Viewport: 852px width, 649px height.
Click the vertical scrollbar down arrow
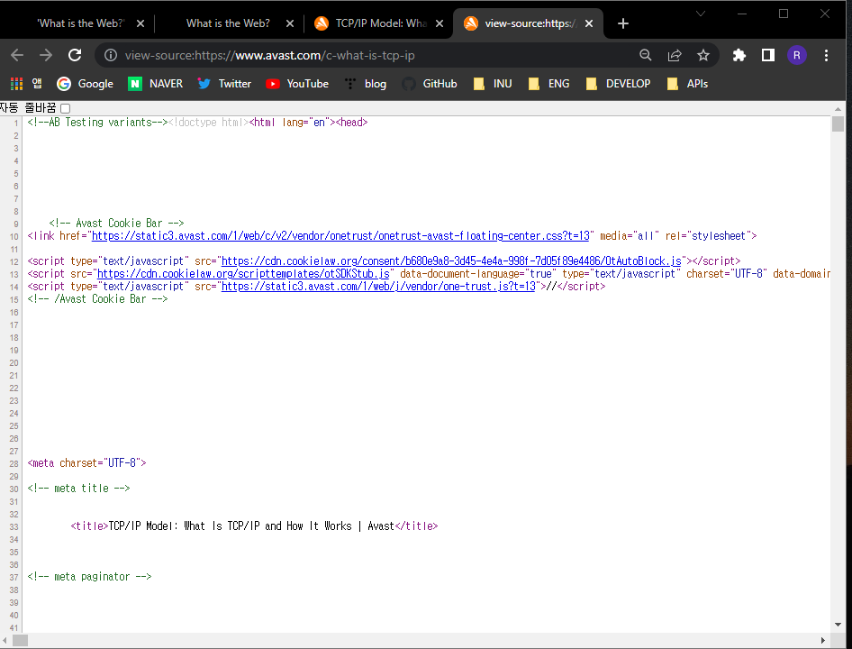pyautogui.click(x=838, y=625)
